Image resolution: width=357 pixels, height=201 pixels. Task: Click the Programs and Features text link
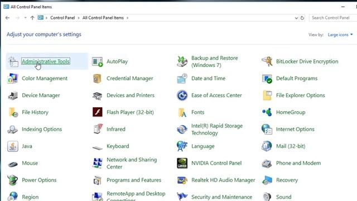tap(134, 180)
